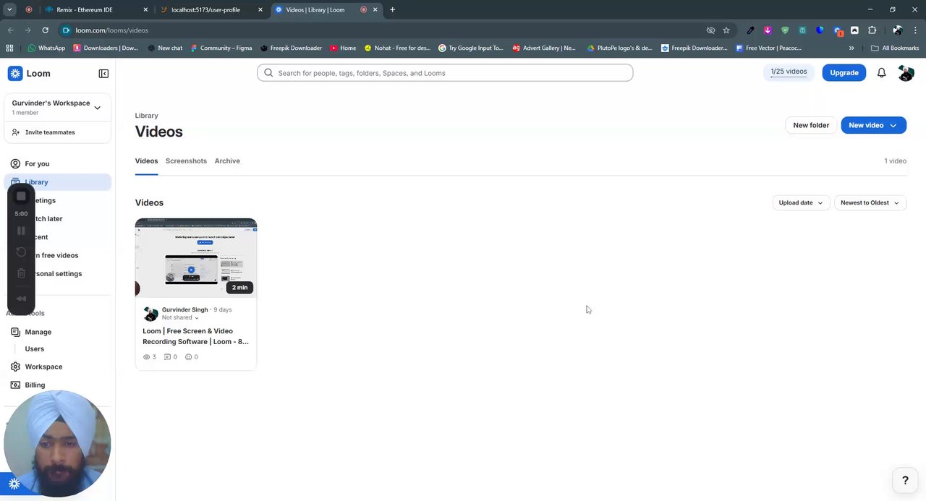Open the color picker eyedropper extension
The height and width of the screenshot is (501, 926).
tap(750, 30)
